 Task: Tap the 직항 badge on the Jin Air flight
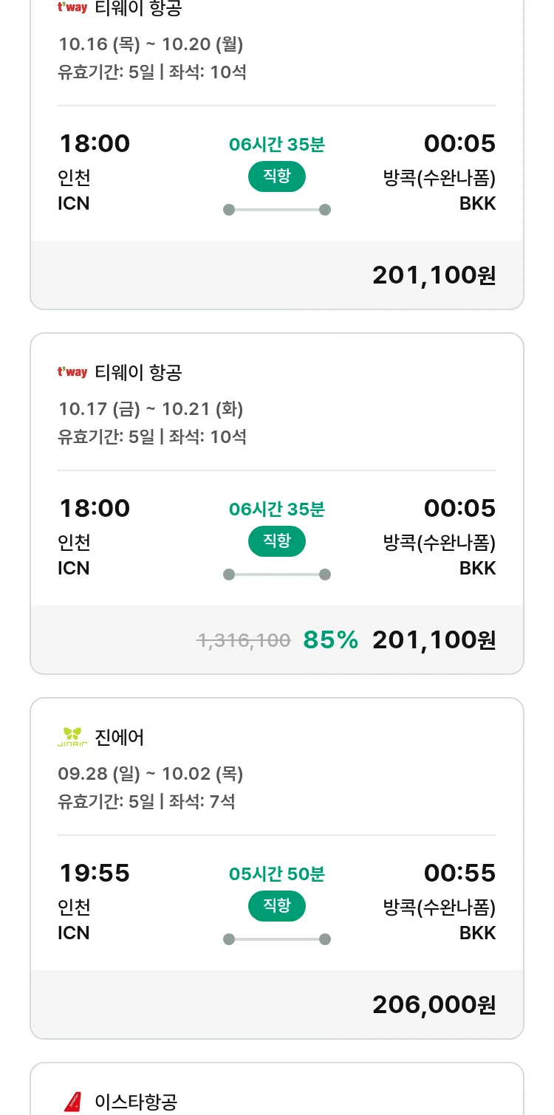point(277,906)
